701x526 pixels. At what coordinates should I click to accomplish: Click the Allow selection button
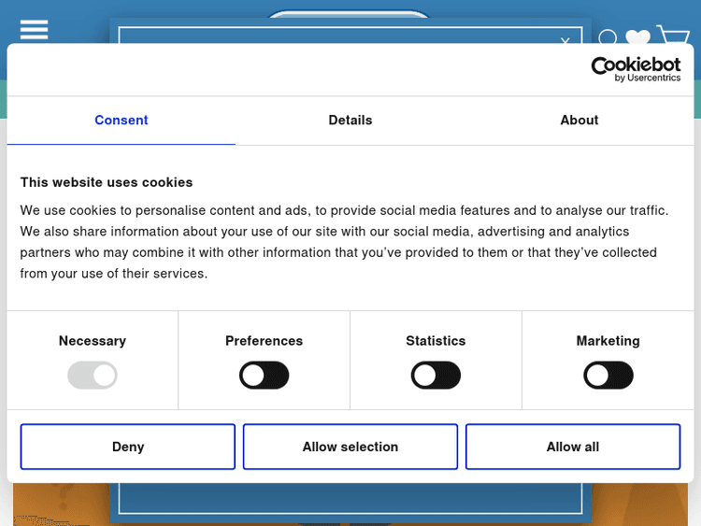tap(350, 447)
